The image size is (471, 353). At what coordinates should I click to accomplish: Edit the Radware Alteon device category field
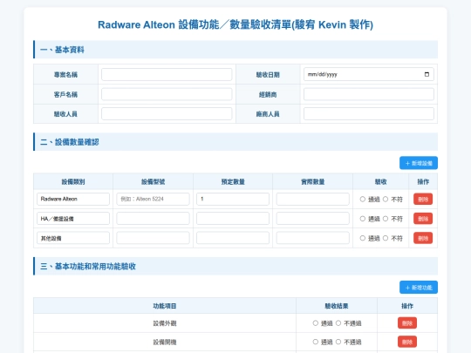73,199
